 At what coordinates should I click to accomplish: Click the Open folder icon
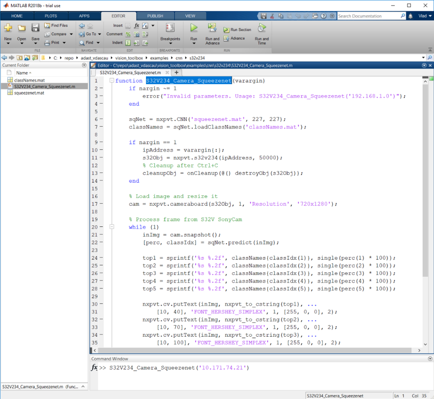(22, 28)
